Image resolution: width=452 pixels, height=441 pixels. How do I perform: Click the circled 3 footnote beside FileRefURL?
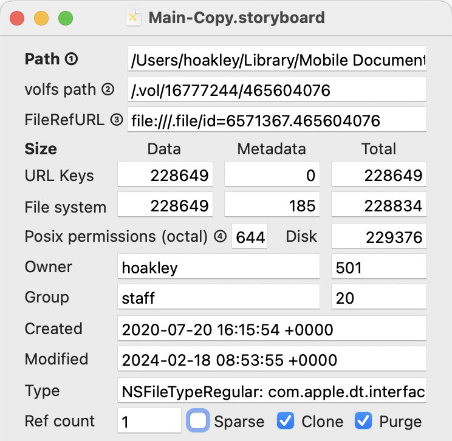pyautogui.click(x=116, y=120)
